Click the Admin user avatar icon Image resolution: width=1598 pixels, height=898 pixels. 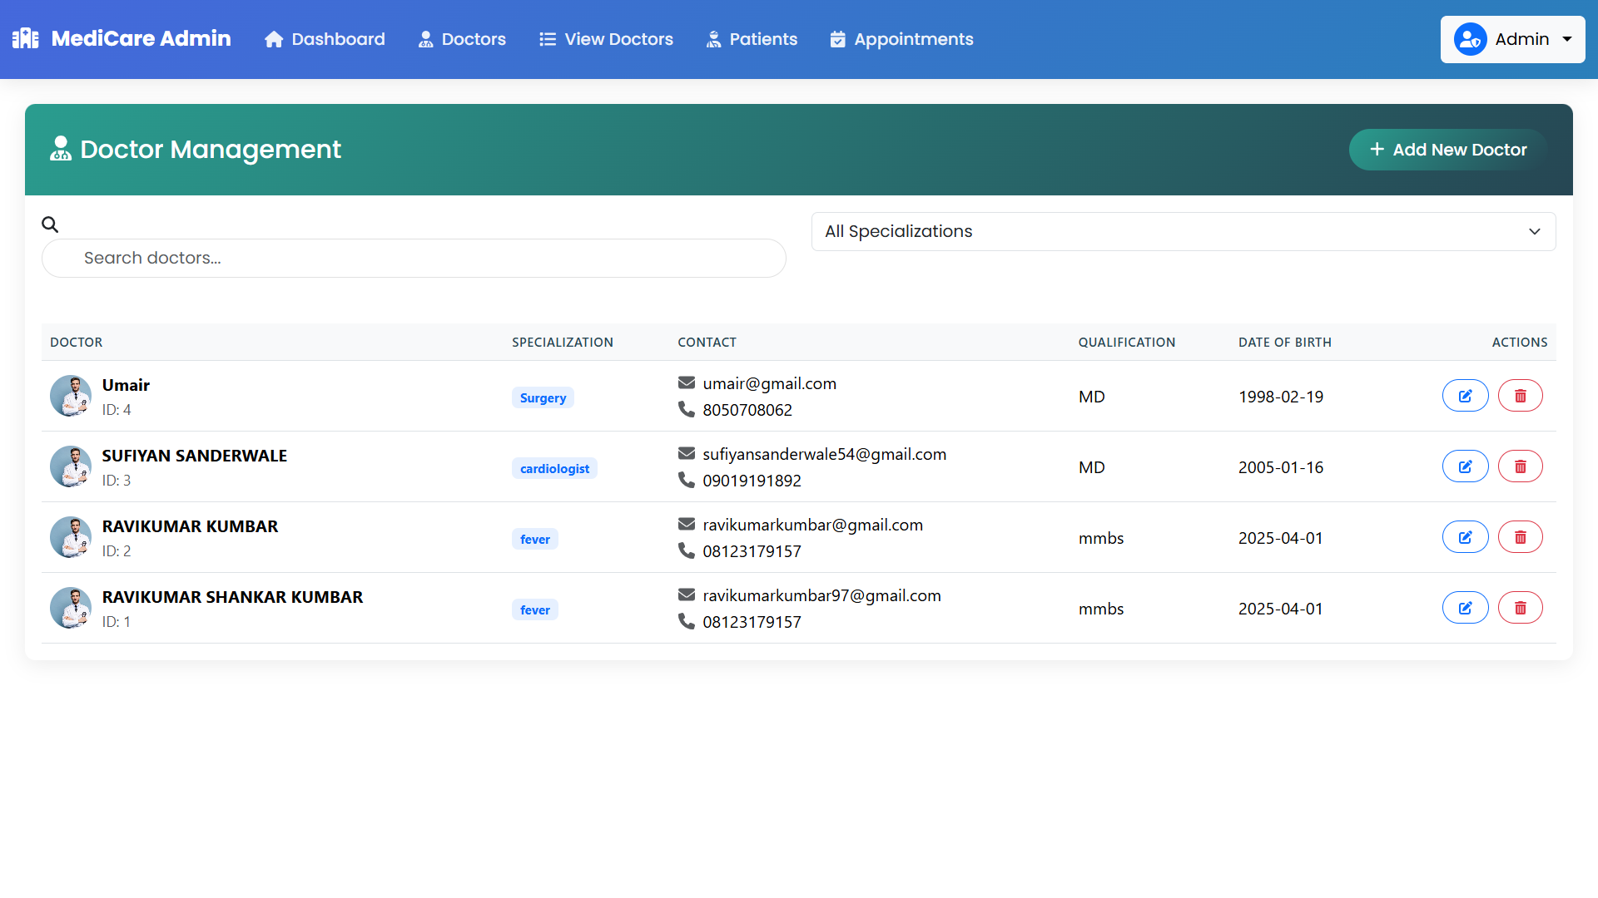click(1470, 39)
